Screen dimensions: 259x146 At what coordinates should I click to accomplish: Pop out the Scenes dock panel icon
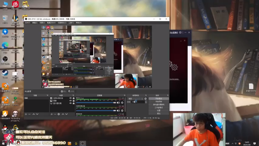[47, 95]
